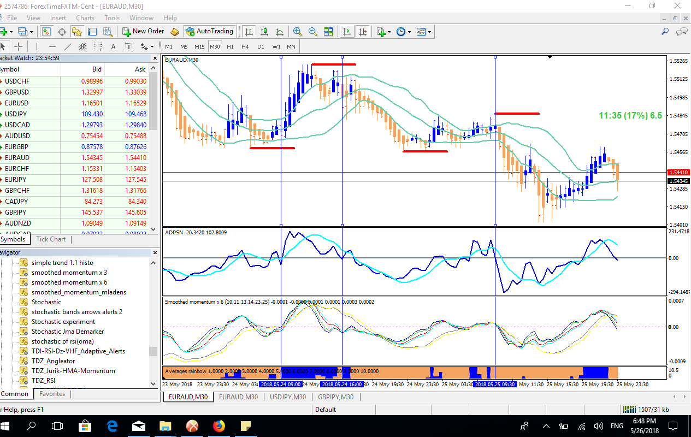691x437 pixels.
Task: Click the search magnifier in top right
Action: 665,32
